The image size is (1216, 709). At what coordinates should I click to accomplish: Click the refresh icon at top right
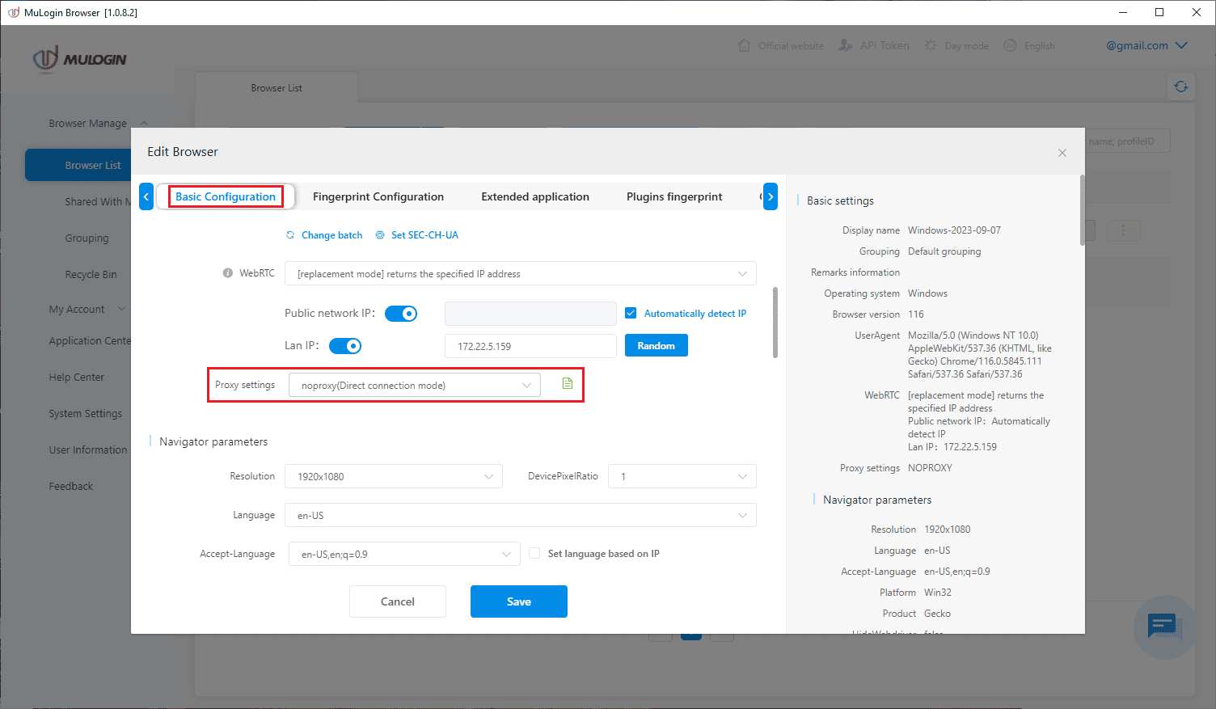tap(1181, 87)
